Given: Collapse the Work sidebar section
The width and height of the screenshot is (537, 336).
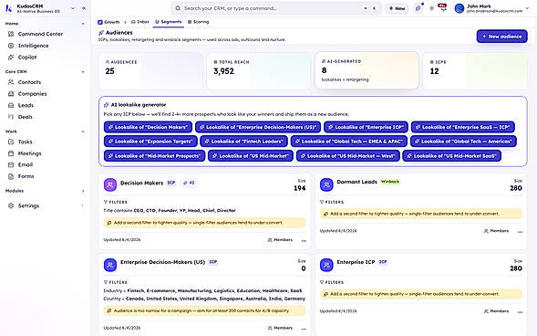Looking at the screenshot, I should [x=83, y=131].
